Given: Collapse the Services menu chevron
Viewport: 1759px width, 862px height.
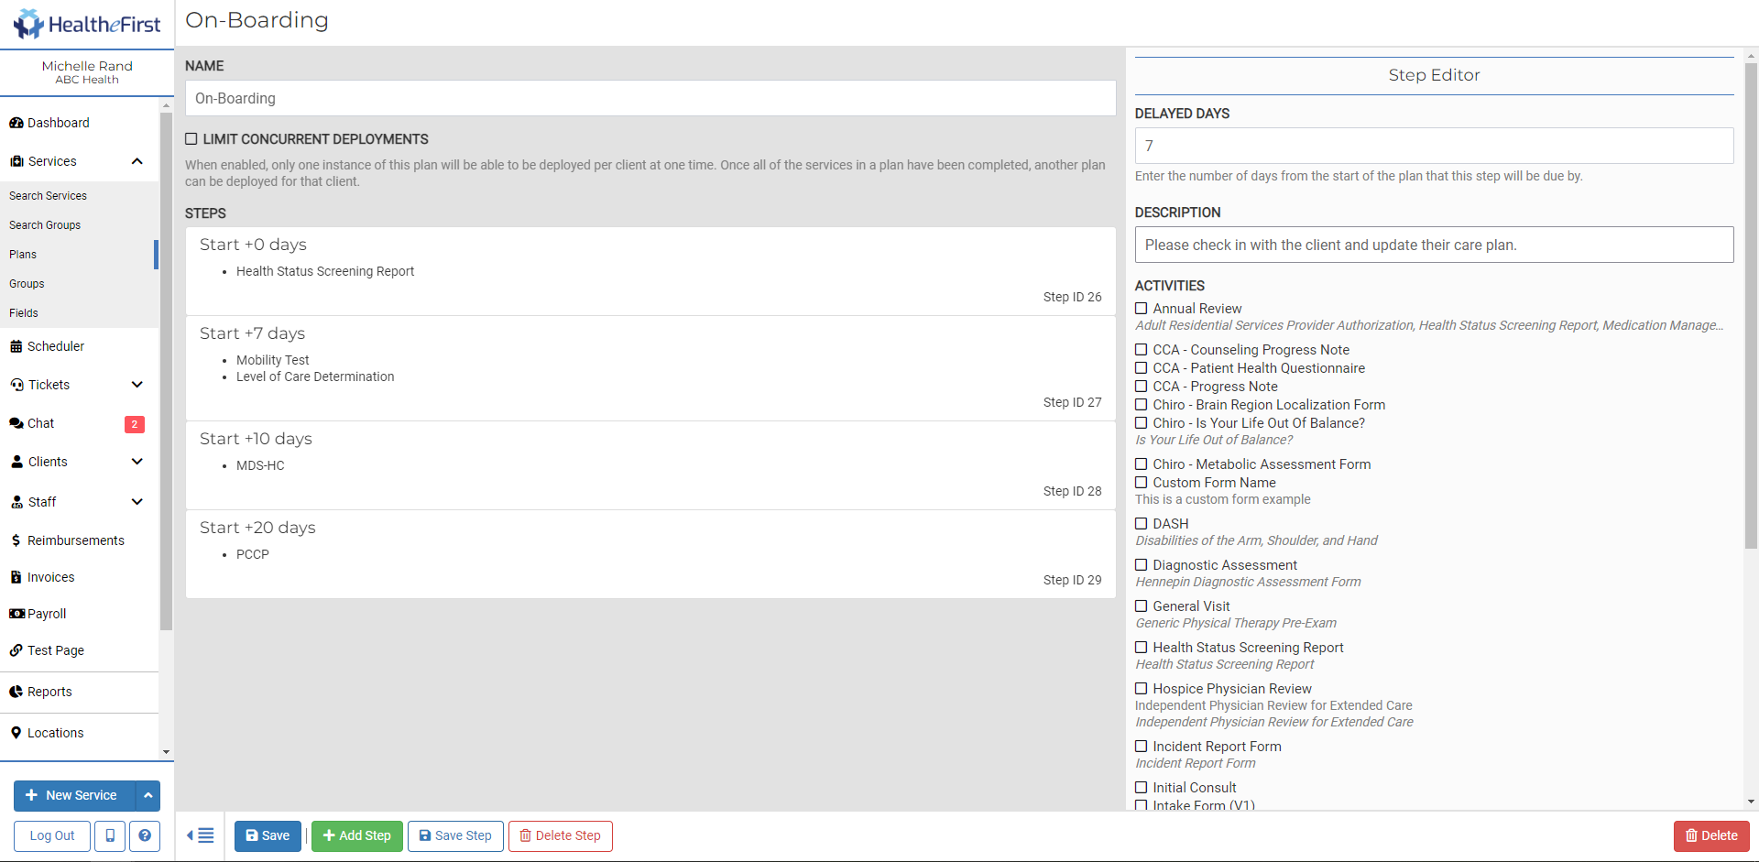Looking at the screenshot, I should tap(137, 161).
